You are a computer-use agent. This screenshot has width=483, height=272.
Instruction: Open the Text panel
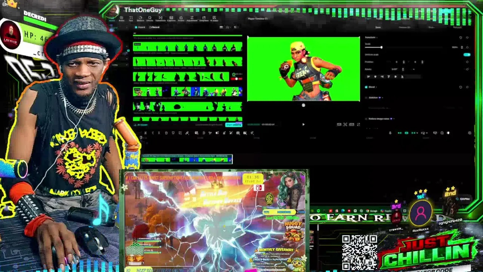[131, 19]
